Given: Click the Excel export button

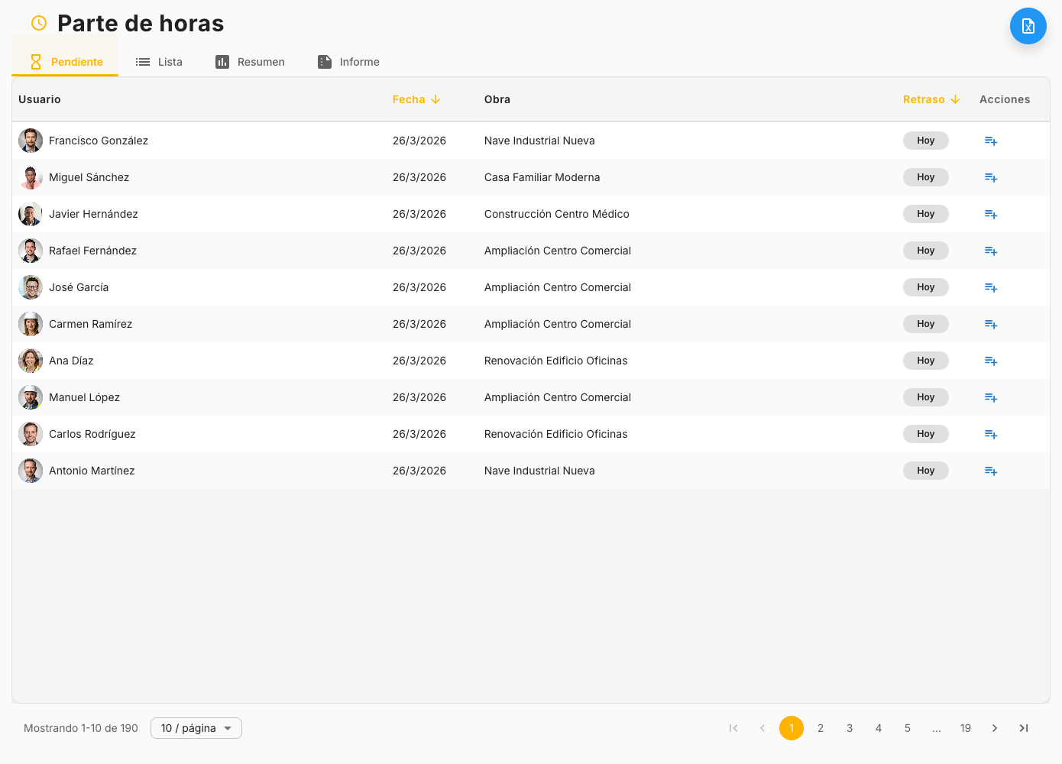Looking at the screenshot, I should (1028, 27).
